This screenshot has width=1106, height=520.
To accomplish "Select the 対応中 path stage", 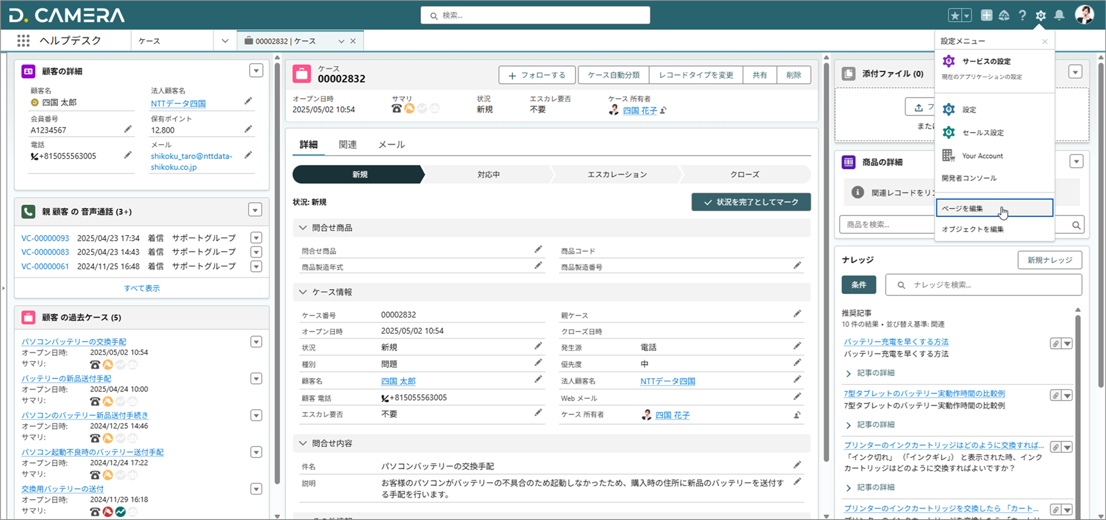I will coord(488,174).
